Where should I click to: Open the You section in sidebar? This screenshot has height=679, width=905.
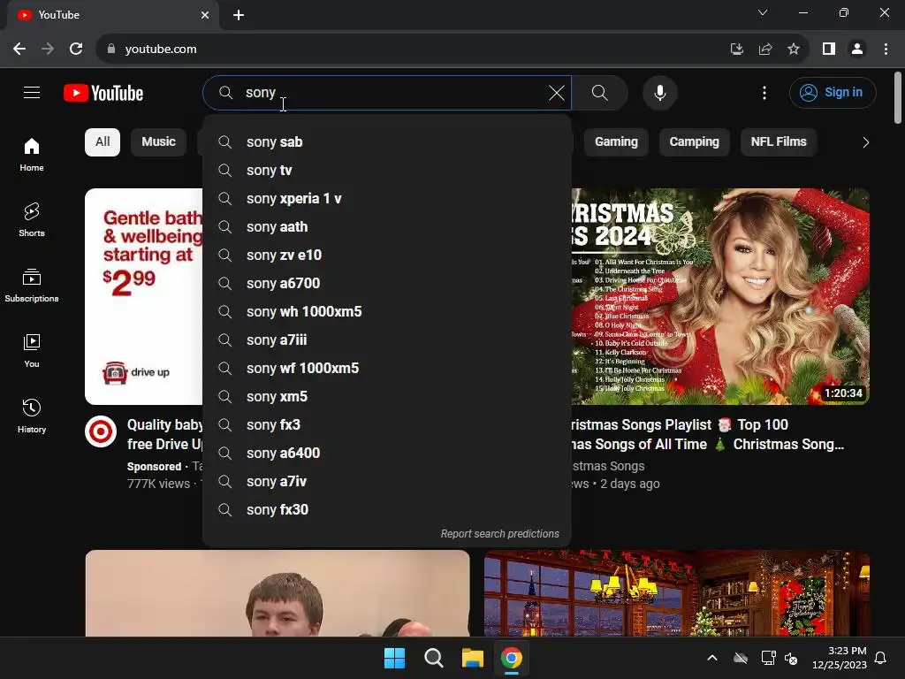click(32, 350)
